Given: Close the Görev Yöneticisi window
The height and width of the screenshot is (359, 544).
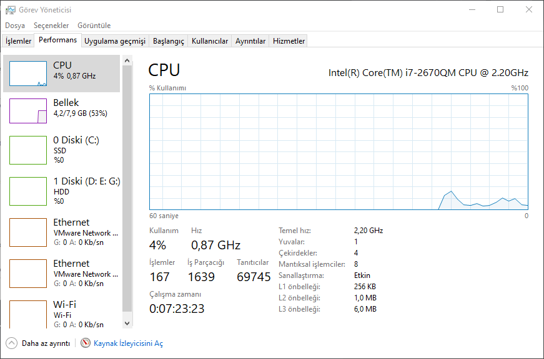Looking at the screenshot, I should 529,10.
